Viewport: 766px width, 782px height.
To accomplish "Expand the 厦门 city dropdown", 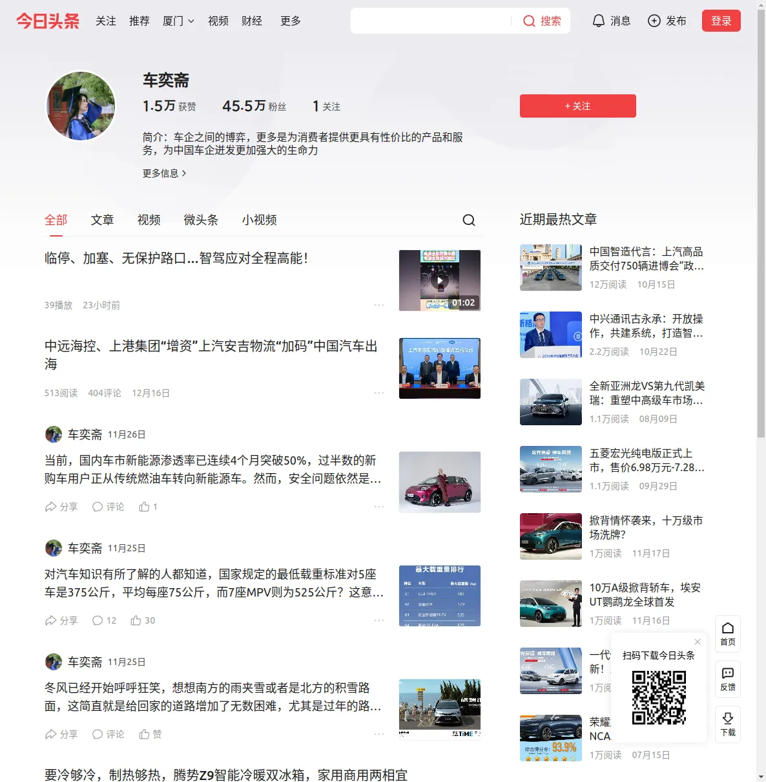I will pyautogui.click(x=178, y=21).
